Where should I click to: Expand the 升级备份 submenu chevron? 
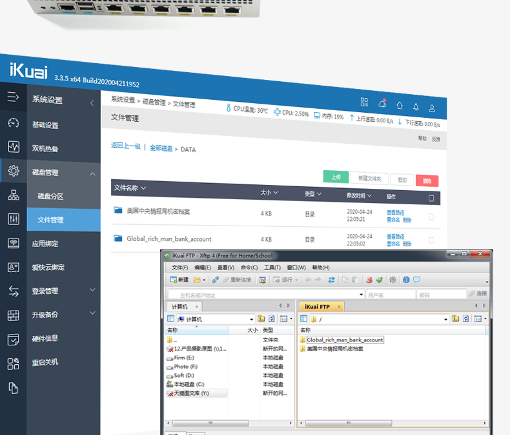pos(93,313)
